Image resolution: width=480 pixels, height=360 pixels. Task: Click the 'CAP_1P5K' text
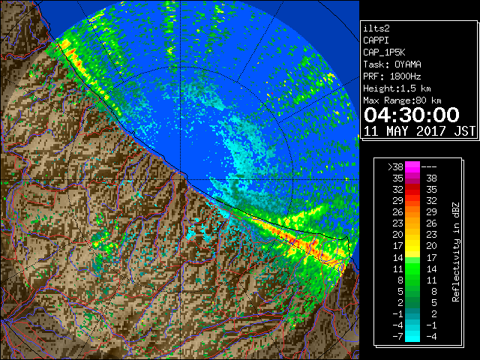click(384, 52)
